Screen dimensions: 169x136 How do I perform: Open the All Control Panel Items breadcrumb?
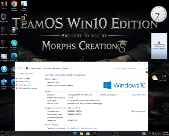point(52,69)
